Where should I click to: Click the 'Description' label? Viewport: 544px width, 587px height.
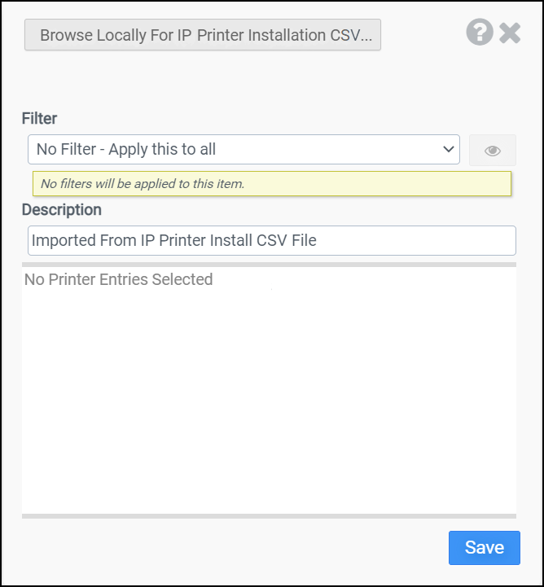coord(62,209)
